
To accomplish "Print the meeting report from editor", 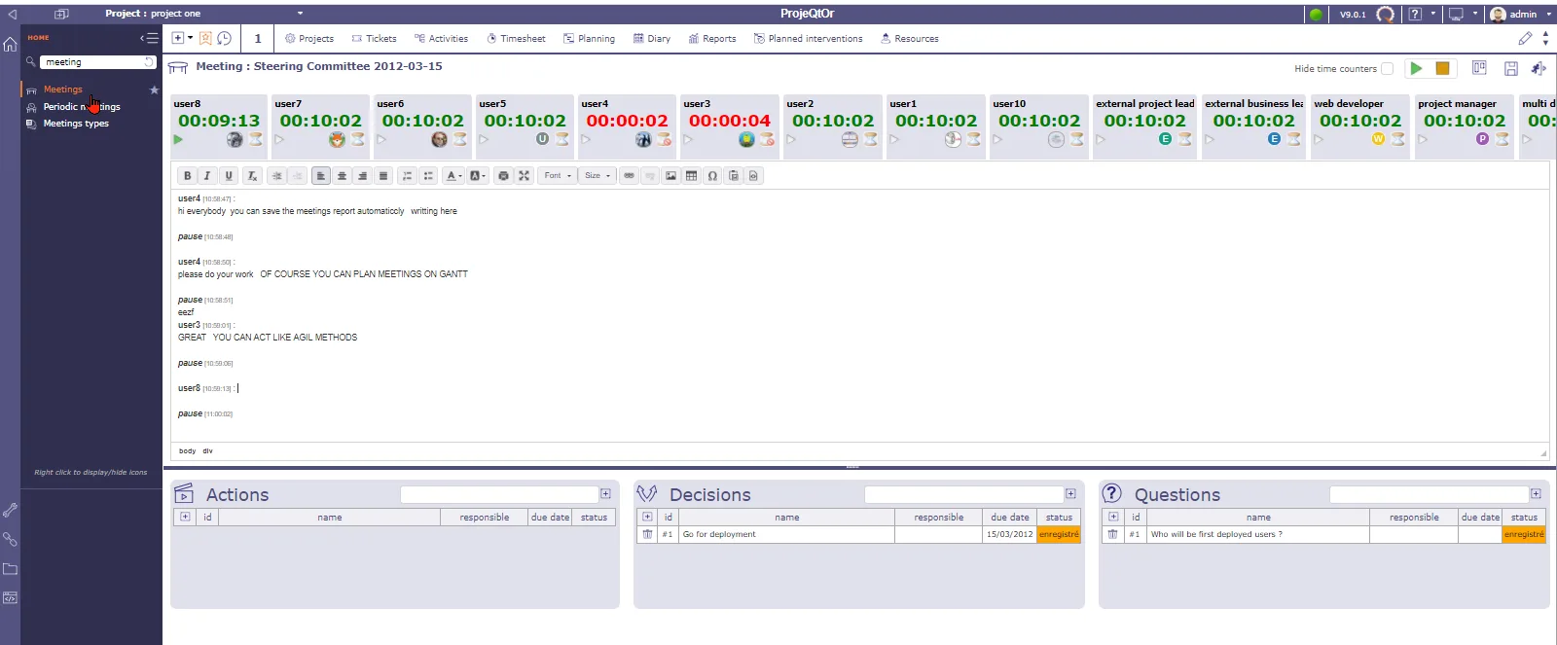I will (503, 176).
